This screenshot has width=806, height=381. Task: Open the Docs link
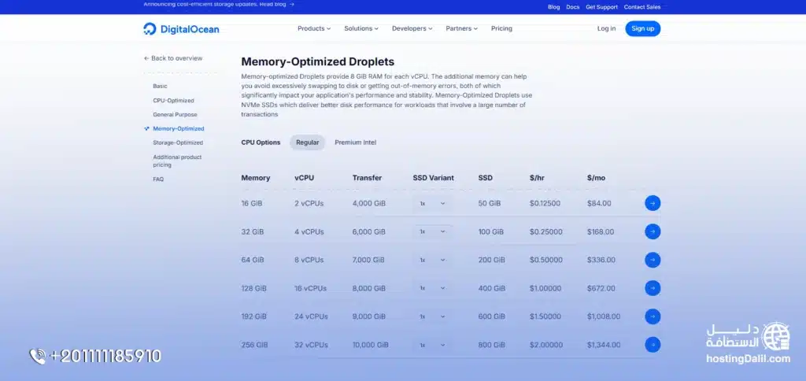point(573,7)
